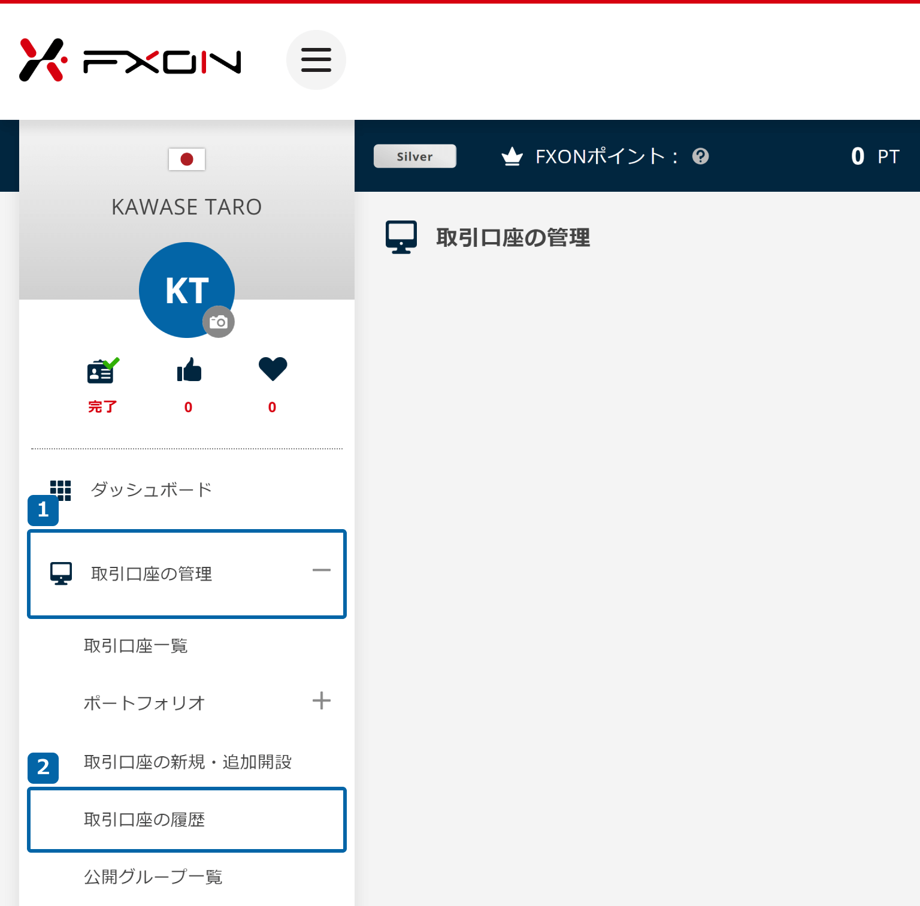
Task: Select the Japan flag icon
Action: point(187,159)
